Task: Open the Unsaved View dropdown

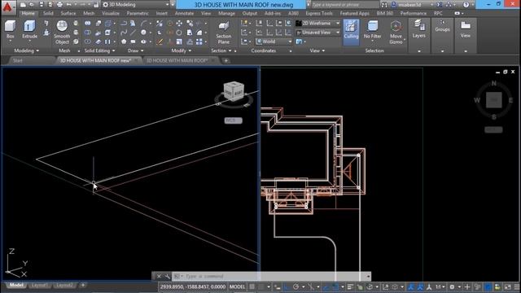Action: pyautogui.click(x=318, y=33)
